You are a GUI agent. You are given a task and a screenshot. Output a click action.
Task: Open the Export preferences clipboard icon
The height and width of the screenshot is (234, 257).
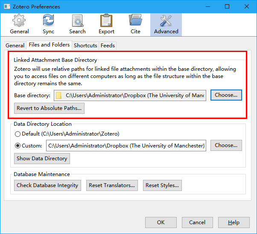[106, 20]
